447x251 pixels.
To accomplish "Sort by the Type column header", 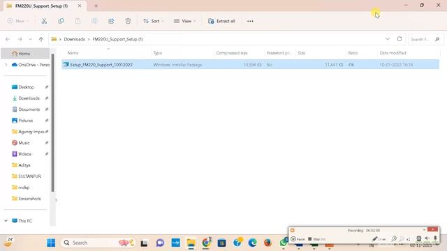I will (x=158, y=53).
